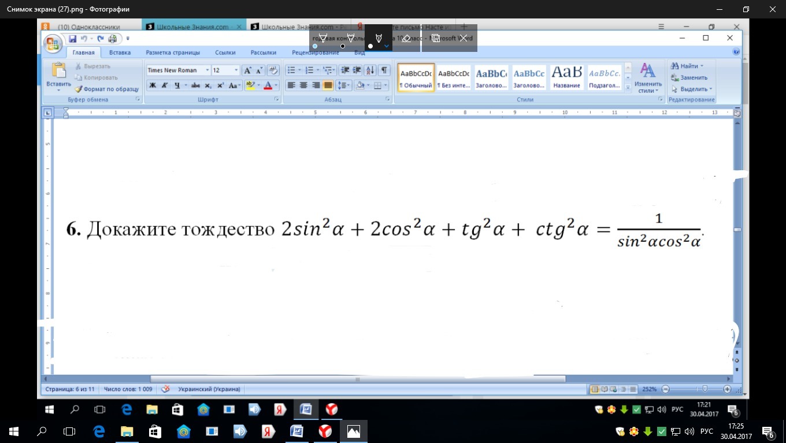Click the red font color button
786x443 pixels.
(x=268, y=85)
